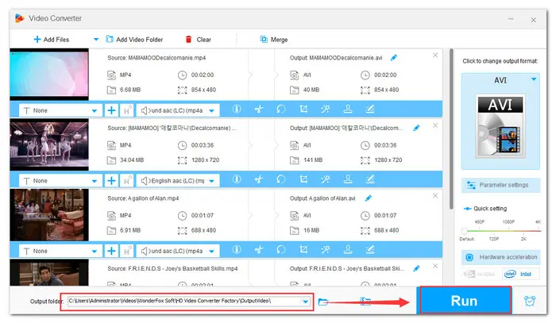Set quick setting to 1080P mark
The height and width of the screenshot is (323, 556).
[508, 221]
